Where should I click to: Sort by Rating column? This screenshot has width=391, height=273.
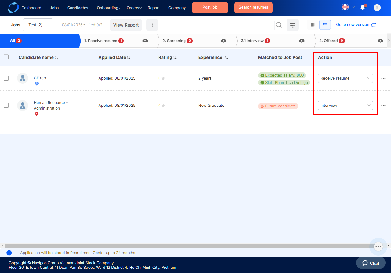click(175, 58)
